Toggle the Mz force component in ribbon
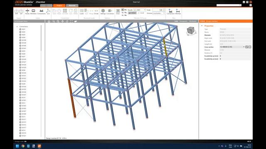The width and height of the screenshot is (266, 149). tap(126, 15)
